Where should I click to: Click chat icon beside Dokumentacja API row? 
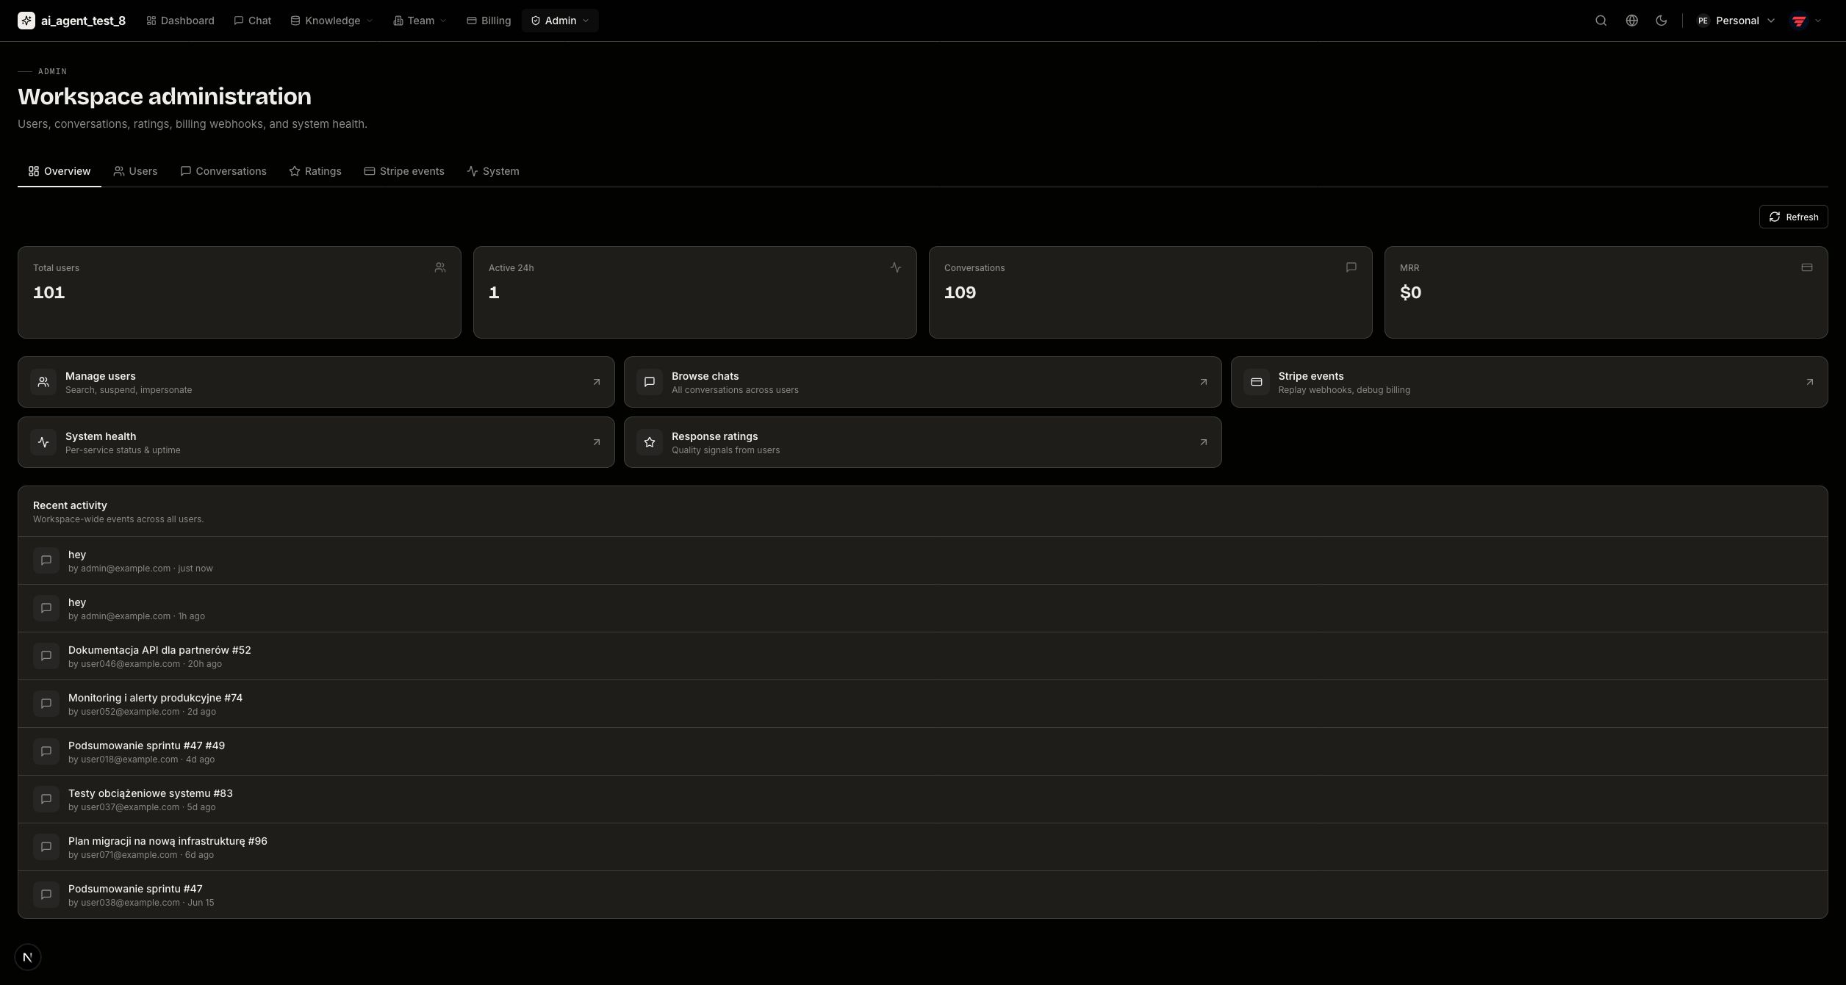point(46,656)
